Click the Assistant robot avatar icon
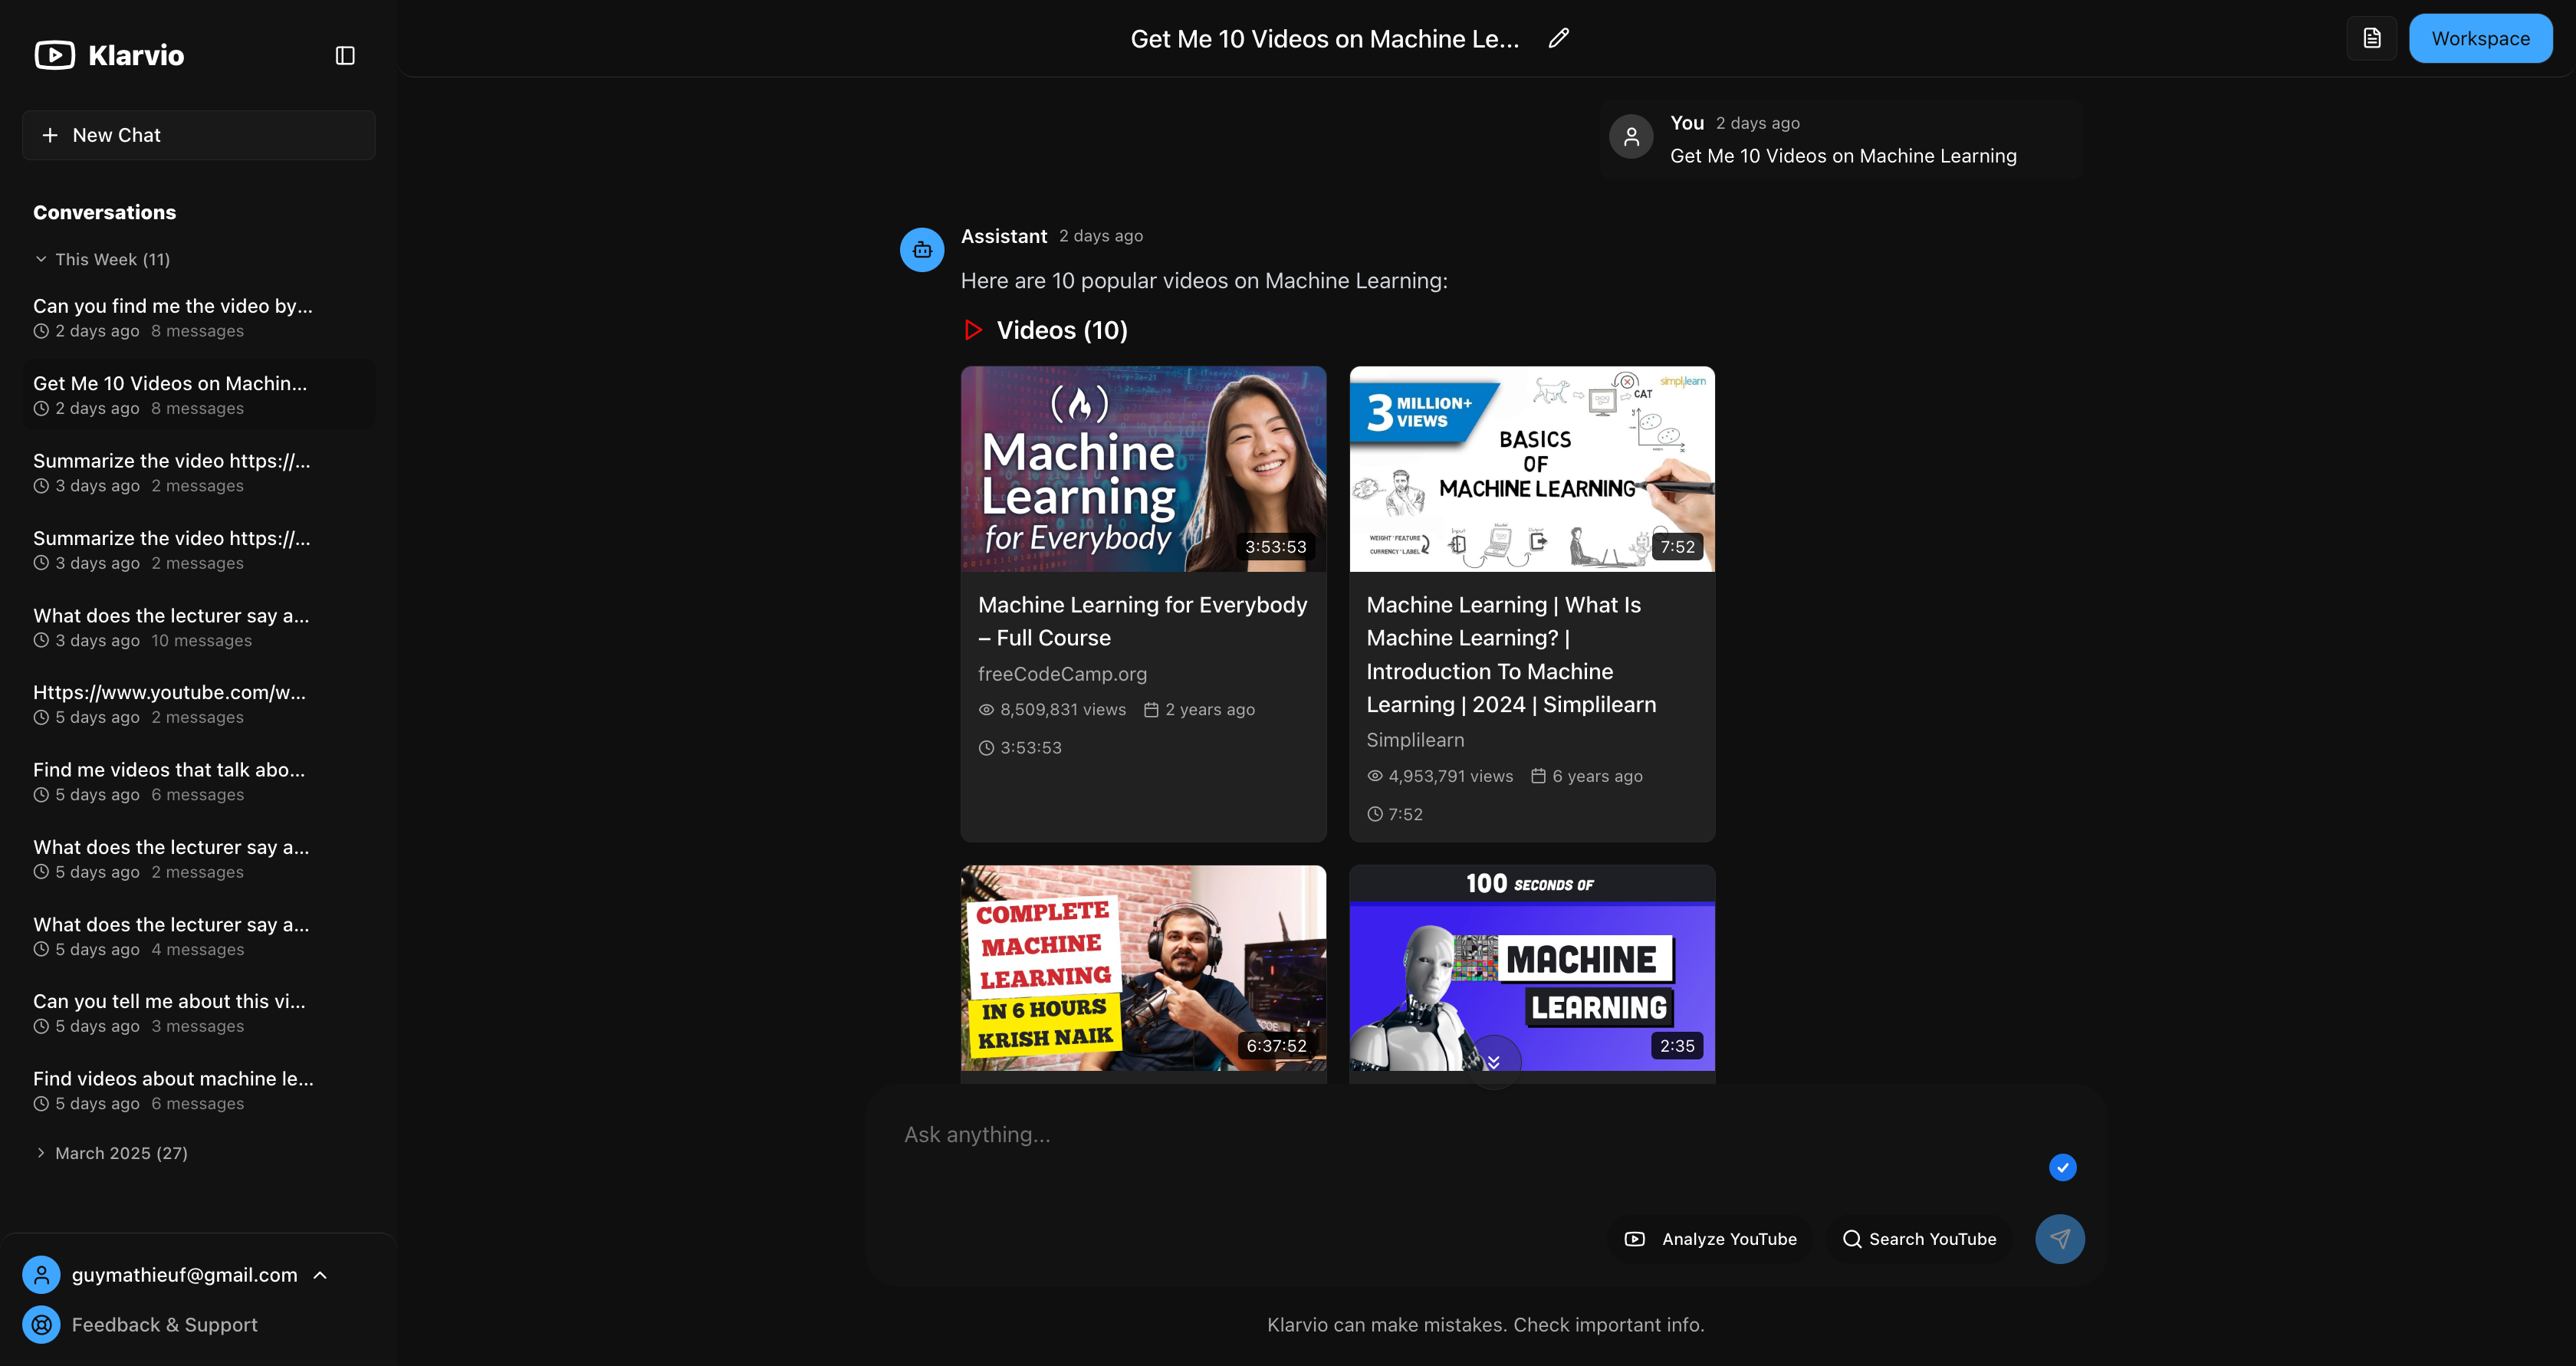Image resolution: width=2576 pixels, height=1366 pixels. 922,250
